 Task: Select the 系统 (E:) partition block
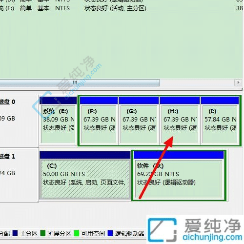[x=58, y=120]
